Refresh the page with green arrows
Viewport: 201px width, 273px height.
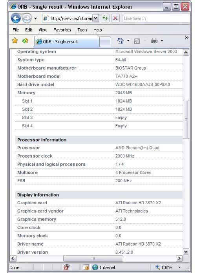(105, 18)
